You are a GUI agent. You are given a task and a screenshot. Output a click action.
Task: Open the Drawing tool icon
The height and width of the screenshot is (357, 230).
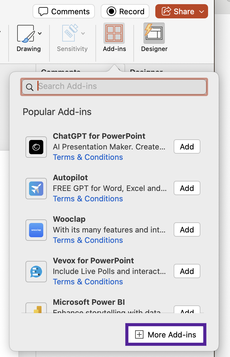click(x=26, y=34)
